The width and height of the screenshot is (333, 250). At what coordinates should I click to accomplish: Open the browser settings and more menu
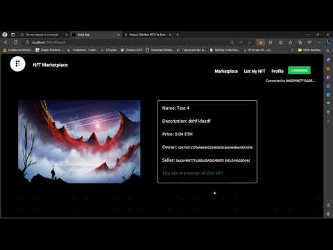point(319,42)
